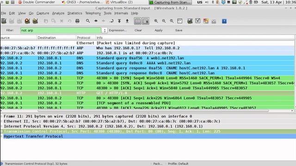Open the Help menu

pos(135,13)
